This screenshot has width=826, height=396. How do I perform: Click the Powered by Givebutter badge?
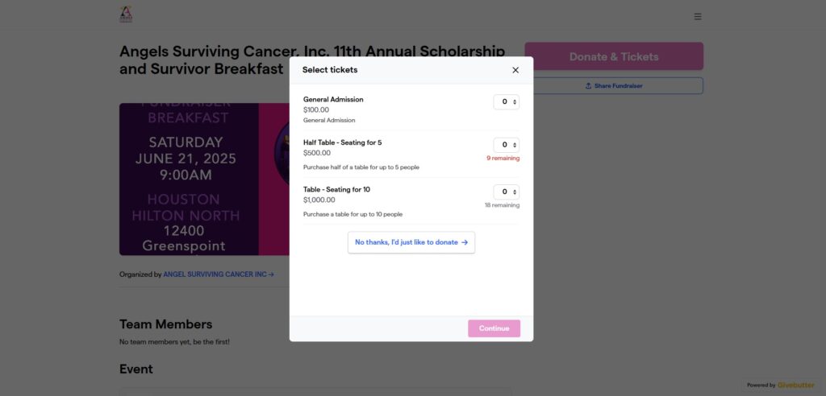(x=780, y=385)
